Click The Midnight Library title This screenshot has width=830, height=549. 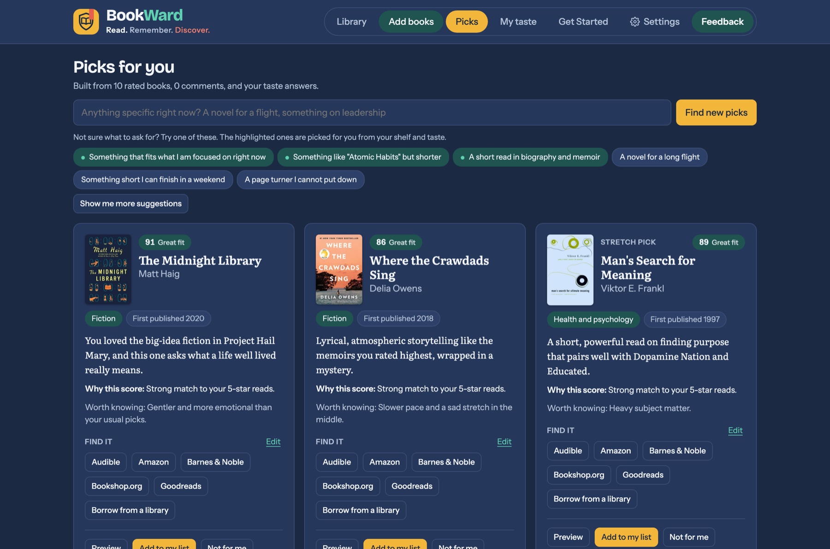pos(200,260)
